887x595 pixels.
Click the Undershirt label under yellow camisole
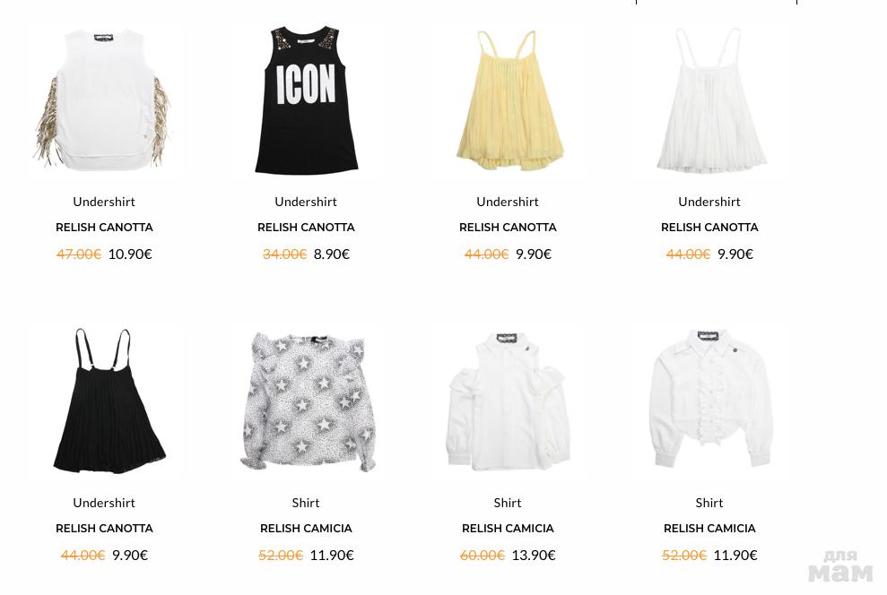[508, 202]
